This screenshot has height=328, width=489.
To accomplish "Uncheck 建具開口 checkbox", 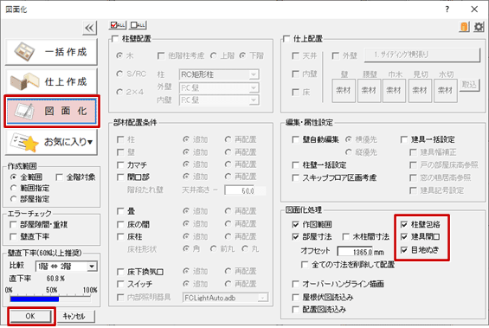I will [x=404, y=237].
